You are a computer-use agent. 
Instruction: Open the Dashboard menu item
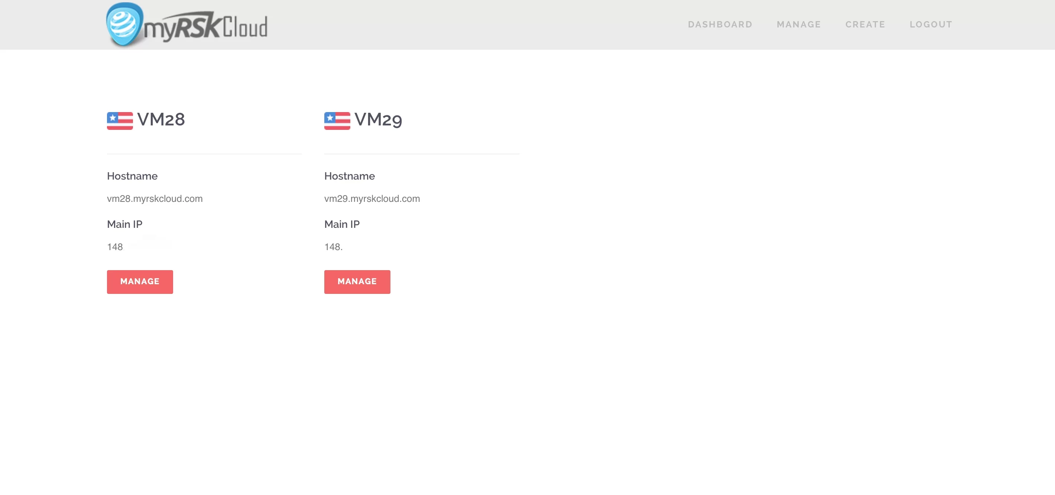click(x=720, y=24)
